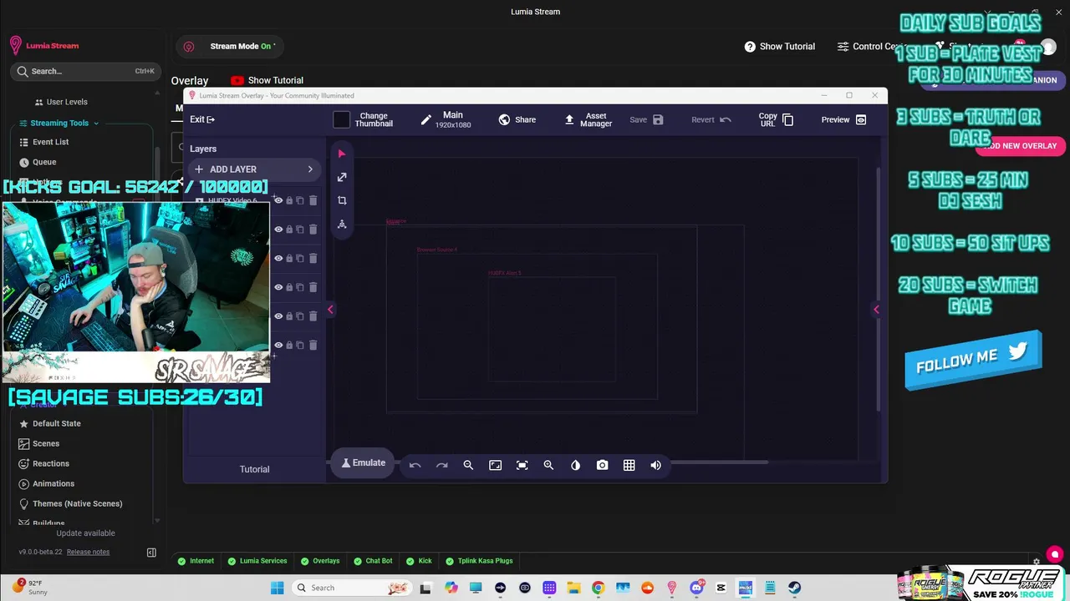Screen dimensions: 1070x601
Task: Select the pointer tool in canvas toolbar
Action: point(341,154)
